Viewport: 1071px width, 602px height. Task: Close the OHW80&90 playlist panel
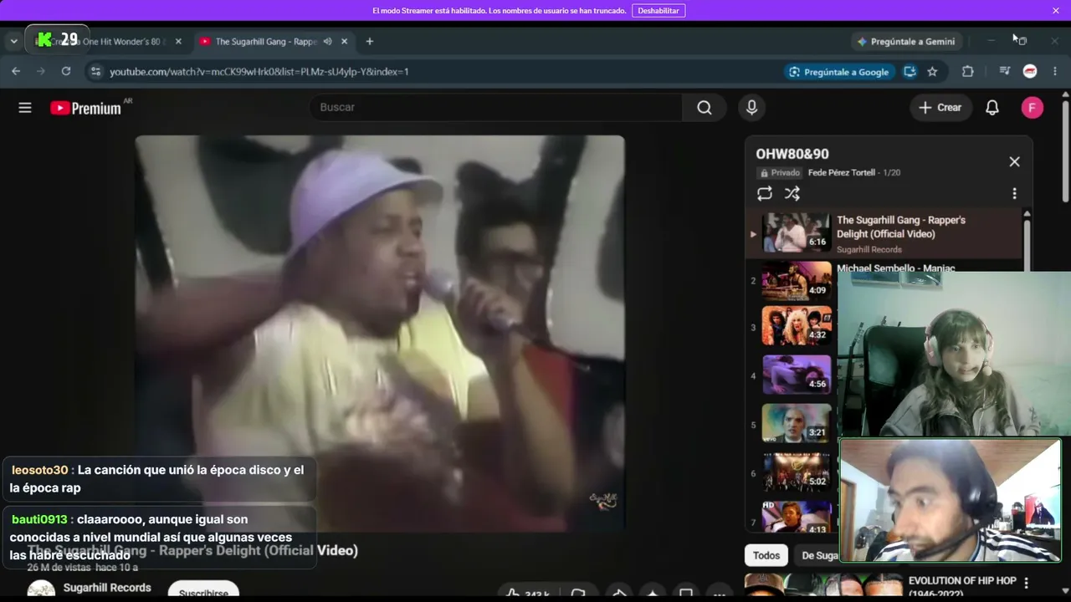1014,161
